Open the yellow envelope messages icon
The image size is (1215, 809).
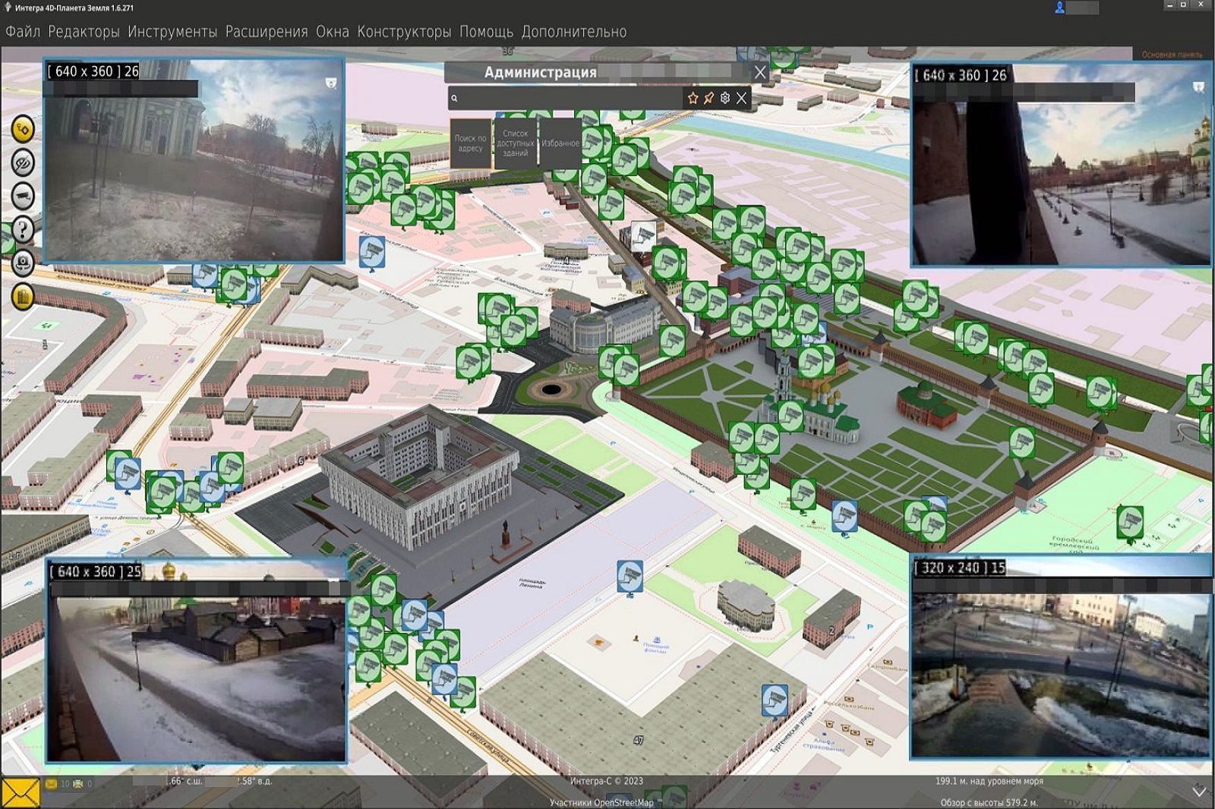pos(20,793)
